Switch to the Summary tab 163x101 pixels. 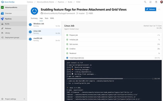pyautogui.click(x=34, y=18)
